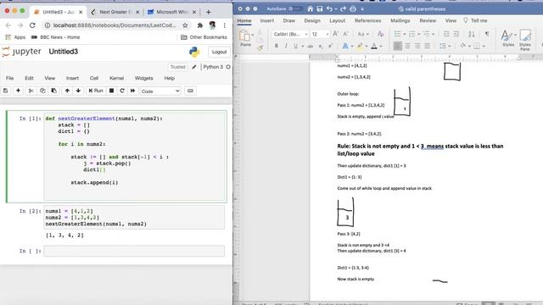Screen dimensions: 543x305
Task: Cut selected cells with scissors icon
Action: [31, 91]
